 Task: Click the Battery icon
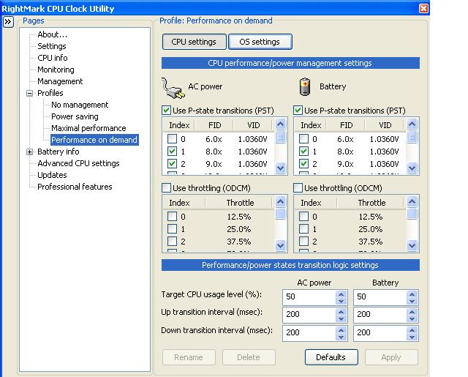pos(305,87)
